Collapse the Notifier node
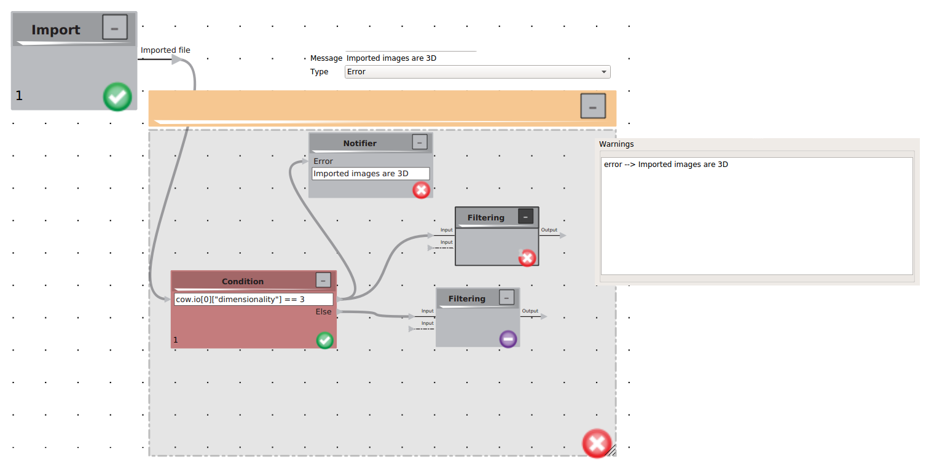Viewport: 934px width, 466px height. (x=419, y=142)
